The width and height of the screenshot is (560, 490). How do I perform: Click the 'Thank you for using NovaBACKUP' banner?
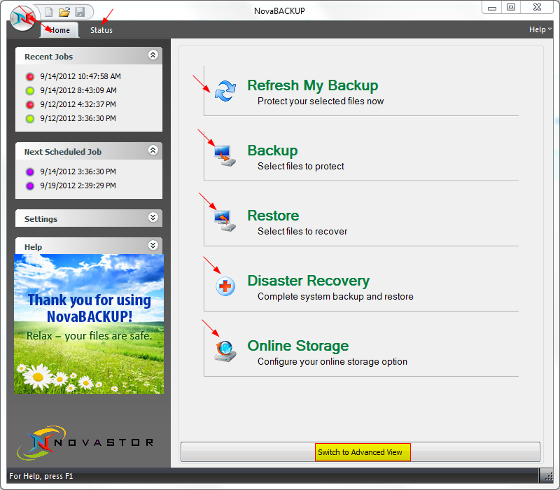[x=89, y=324]
